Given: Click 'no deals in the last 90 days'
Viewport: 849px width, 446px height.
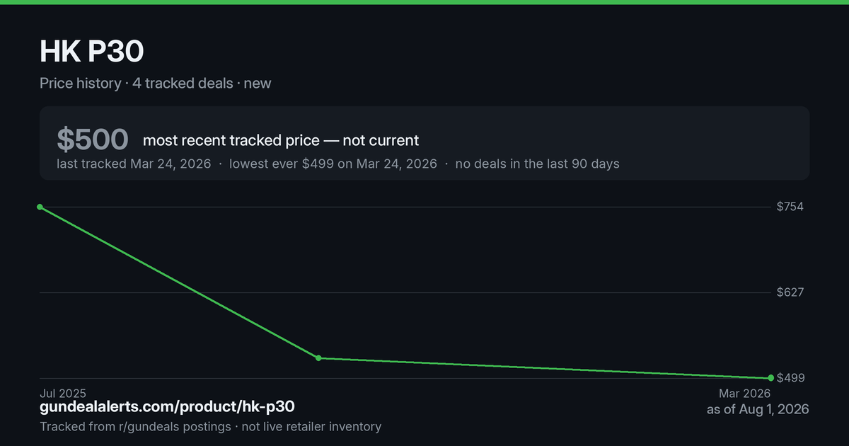Looking at the screenshot, I should tap(537, 164).
